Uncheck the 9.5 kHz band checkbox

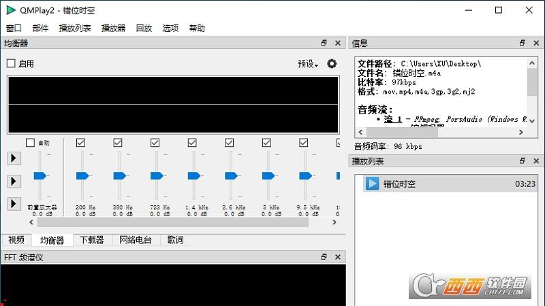pyautogui.click(x=304, y=143)
